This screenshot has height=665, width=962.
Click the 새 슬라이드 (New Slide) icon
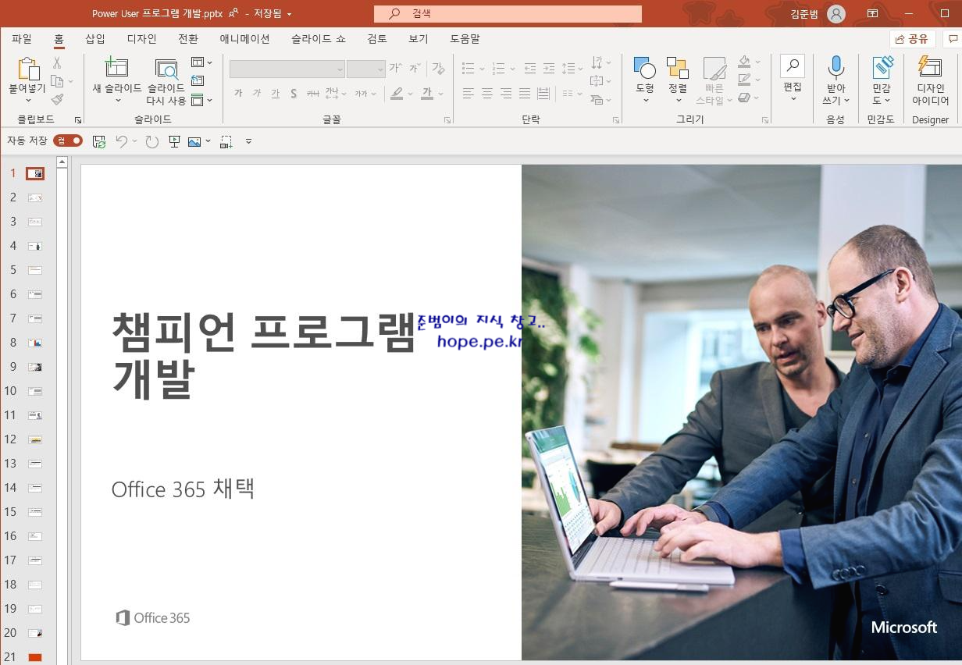pos(116,68)
